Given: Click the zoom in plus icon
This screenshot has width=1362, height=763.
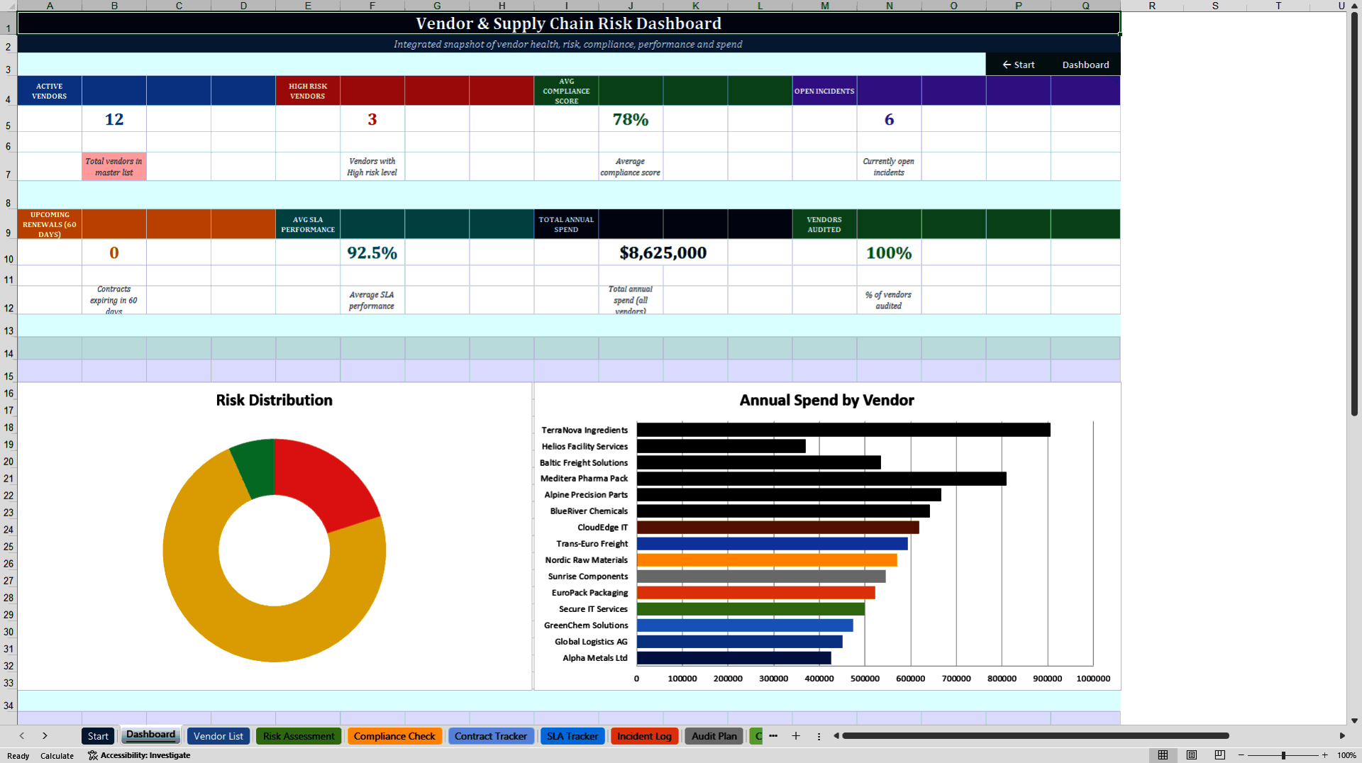Looking at the screenshot, I should pos(1324,755).
